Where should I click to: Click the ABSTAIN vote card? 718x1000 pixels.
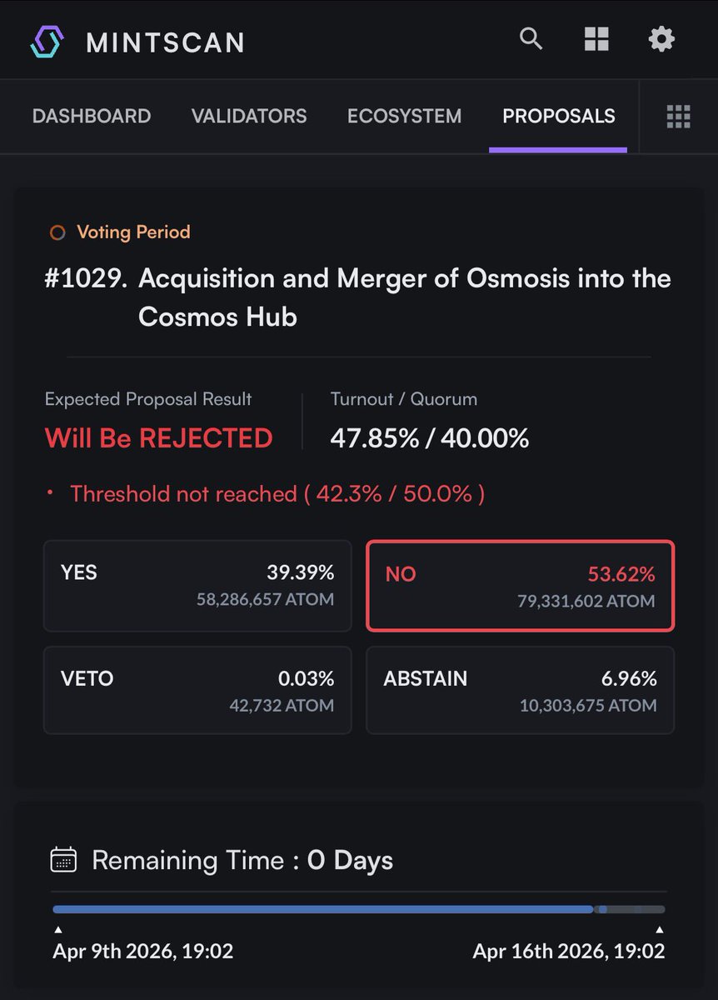click(520, 691)
